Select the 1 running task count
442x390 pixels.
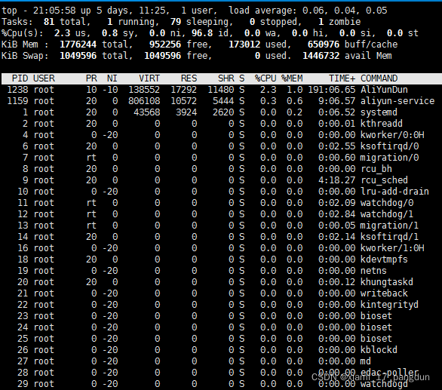click(130, 22)
